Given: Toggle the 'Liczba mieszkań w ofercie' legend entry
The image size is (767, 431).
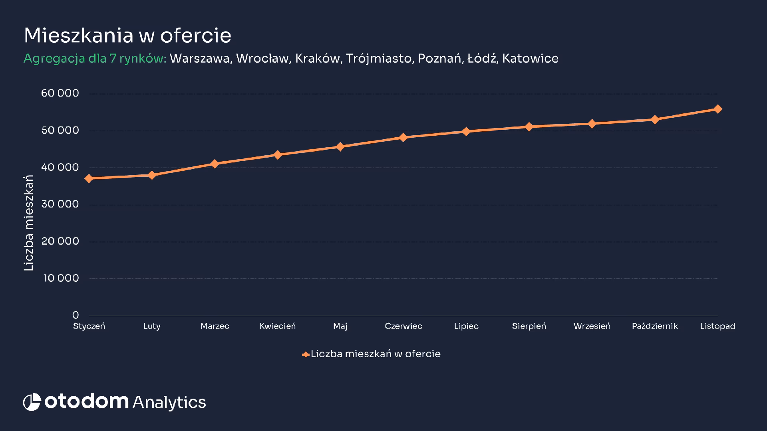Looking at the screenshot, I should pyautogui.click(x=372, y=354).
